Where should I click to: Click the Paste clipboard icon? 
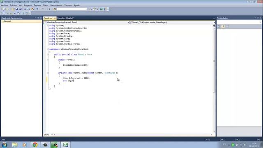(32, 9)
